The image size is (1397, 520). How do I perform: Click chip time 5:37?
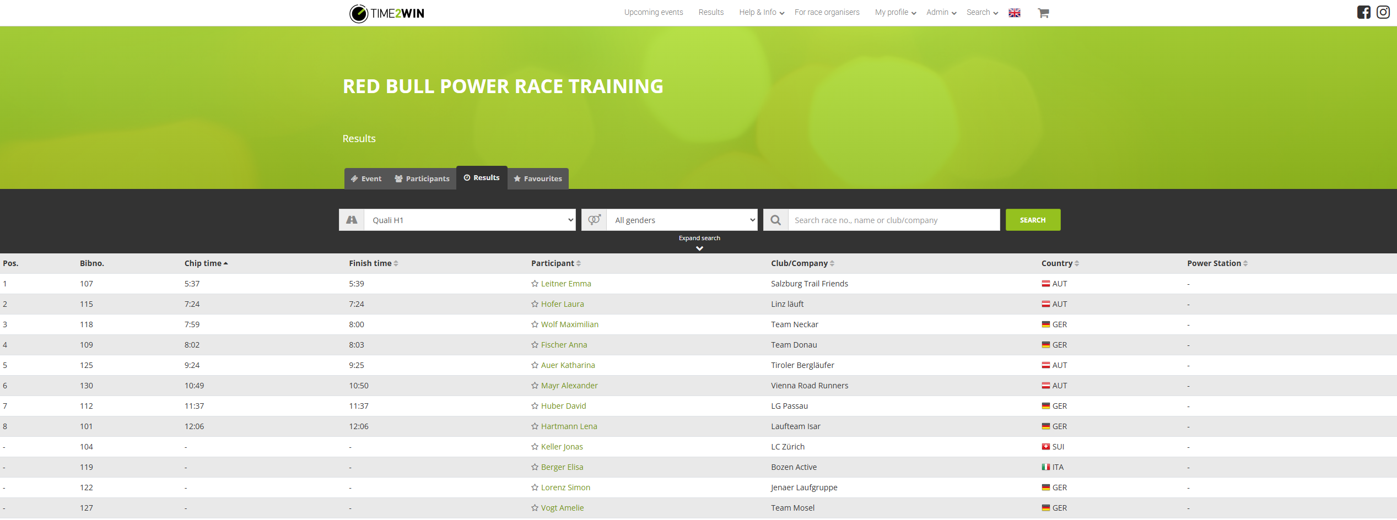click(x=192, y=284)
